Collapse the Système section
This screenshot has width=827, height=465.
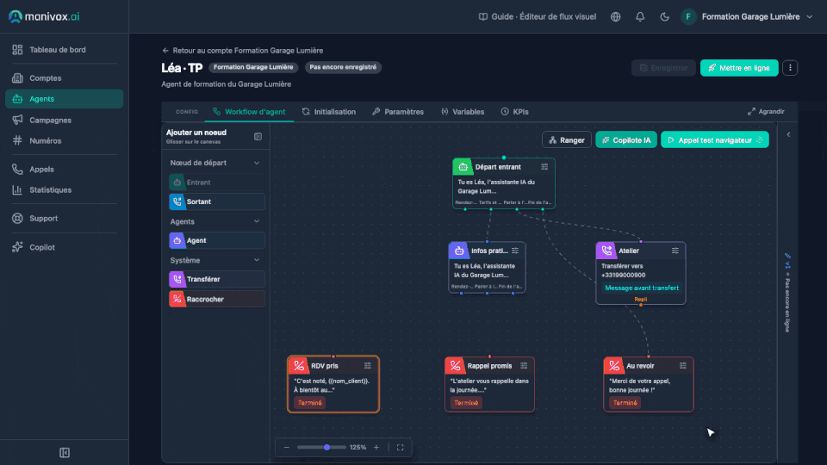257,260
